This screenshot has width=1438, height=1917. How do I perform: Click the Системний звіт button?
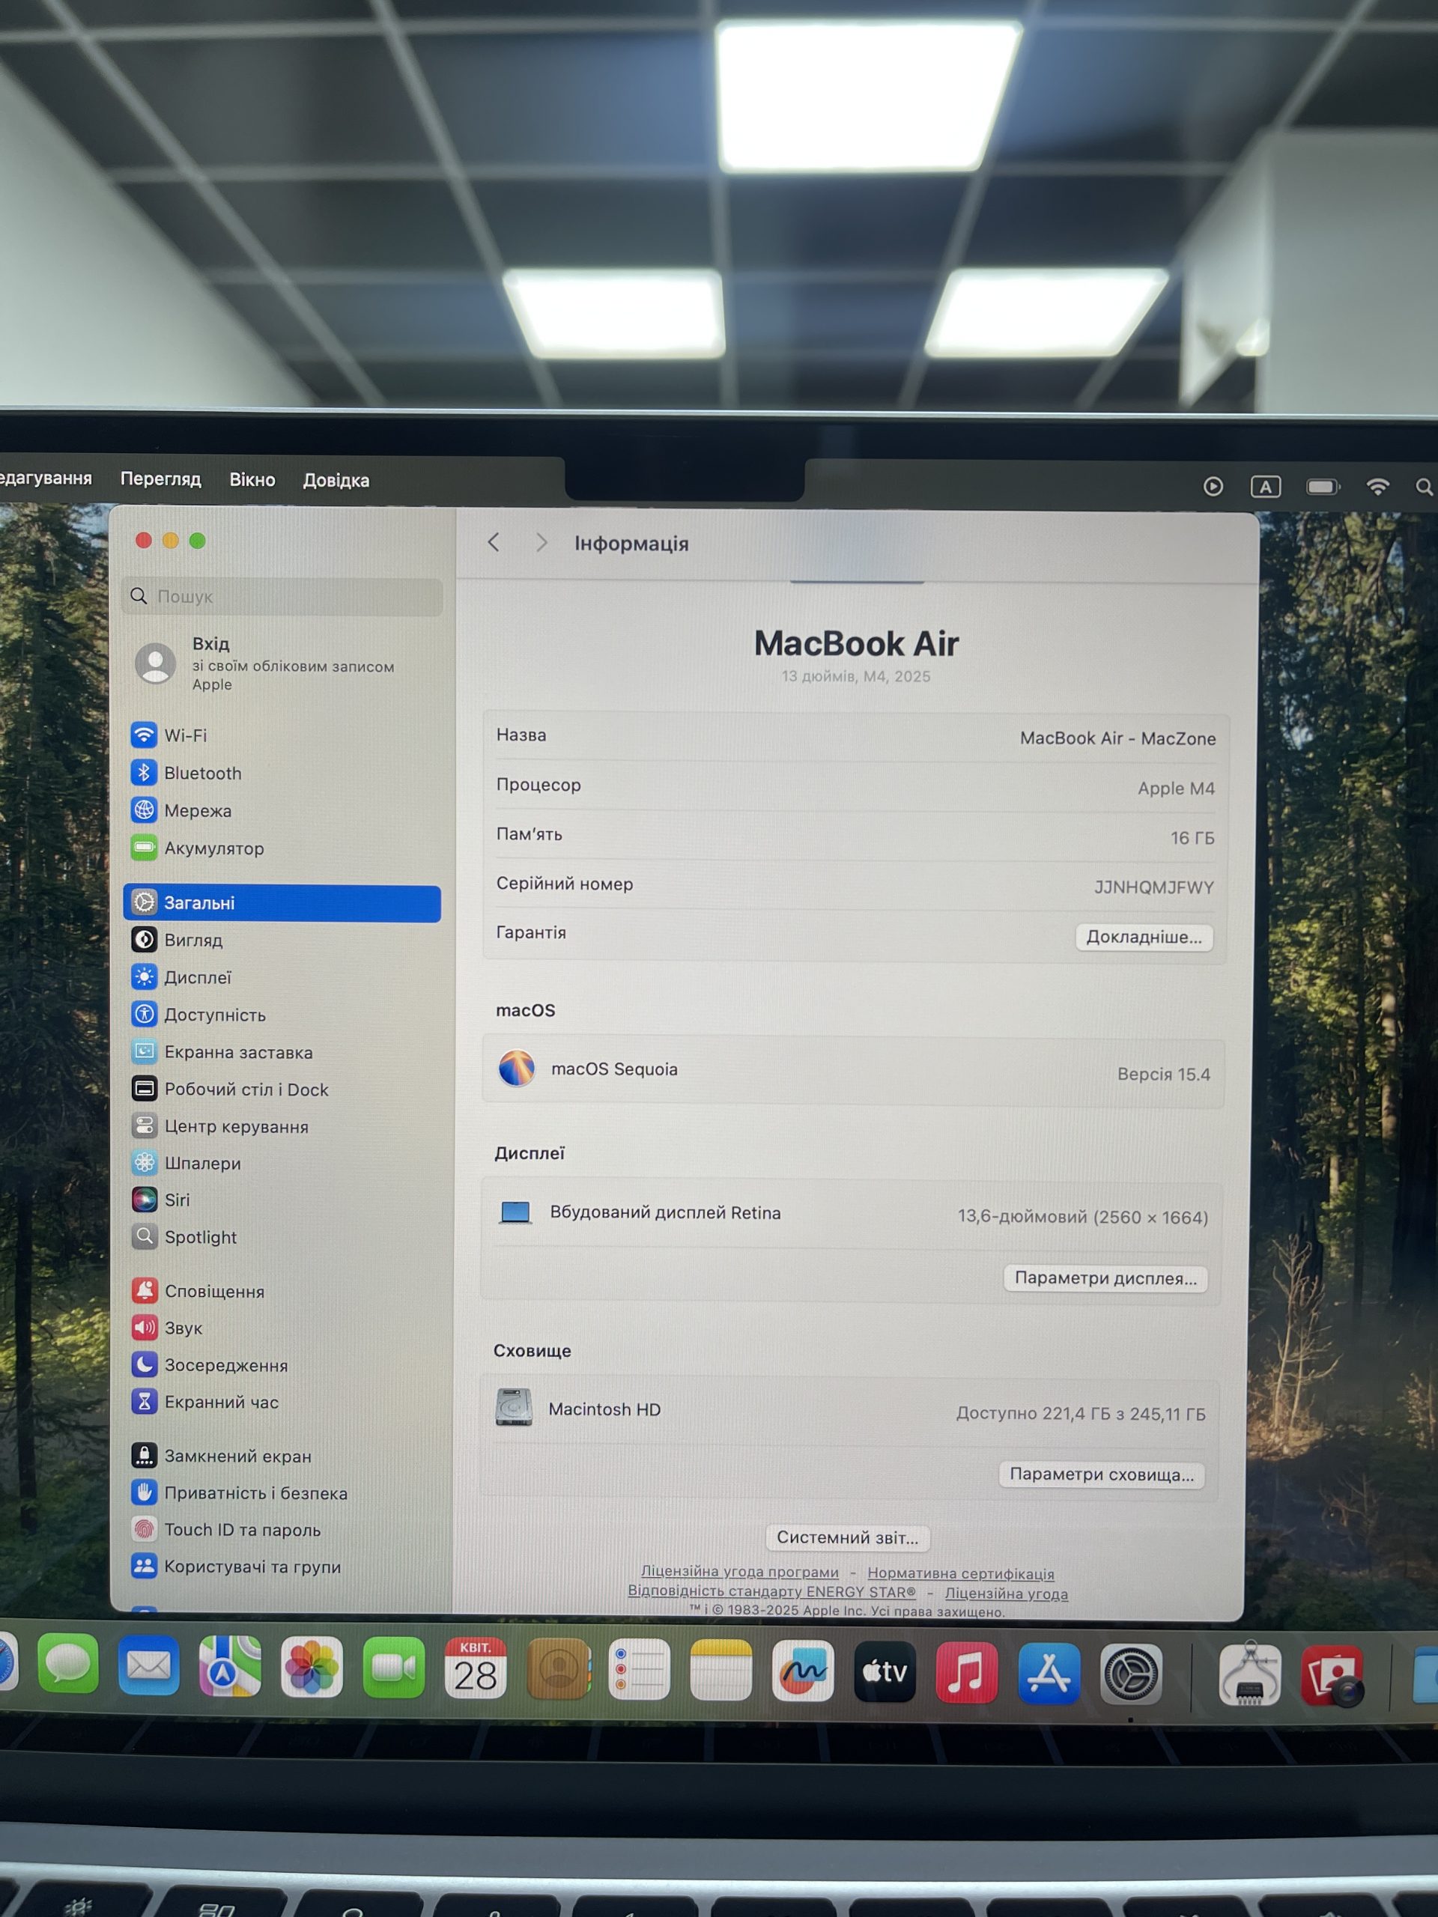point(848,1537)
